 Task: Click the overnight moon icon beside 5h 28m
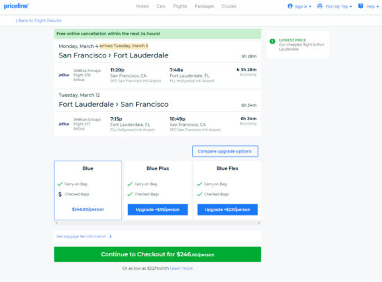tap(238, 69)
